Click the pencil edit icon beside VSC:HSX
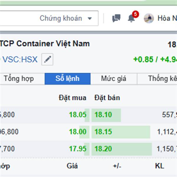This screenshot has height=177, width=177. (x=47, y=59)
